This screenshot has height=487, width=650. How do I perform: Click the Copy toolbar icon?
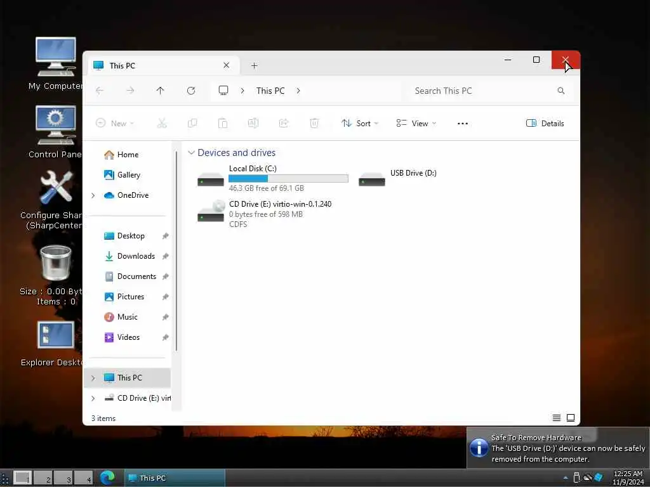click(192, 124)
